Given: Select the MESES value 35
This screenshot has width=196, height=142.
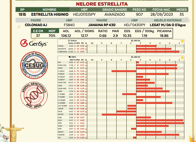Looking at the screenshot, I should click(182, 14).
